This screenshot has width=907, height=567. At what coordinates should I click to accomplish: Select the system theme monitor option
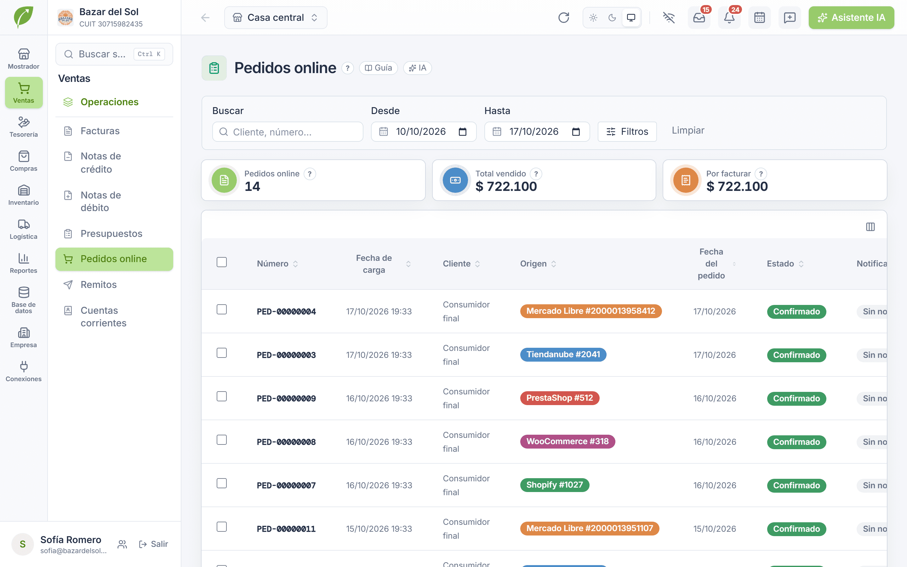(x=631, y=18)
